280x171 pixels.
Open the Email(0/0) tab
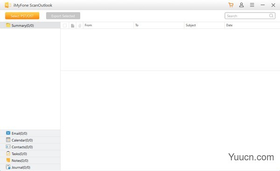(x=30, y=133)
